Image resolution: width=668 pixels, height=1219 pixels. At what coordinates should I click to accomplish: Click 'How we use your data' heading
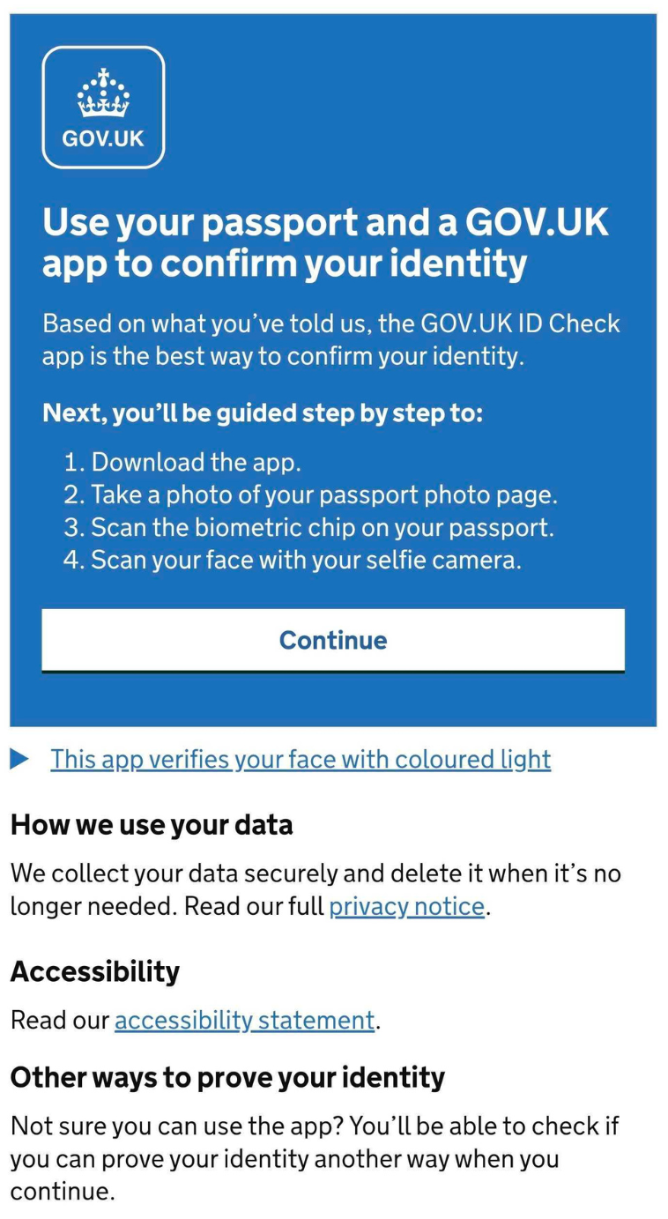(x=151, y=825)
